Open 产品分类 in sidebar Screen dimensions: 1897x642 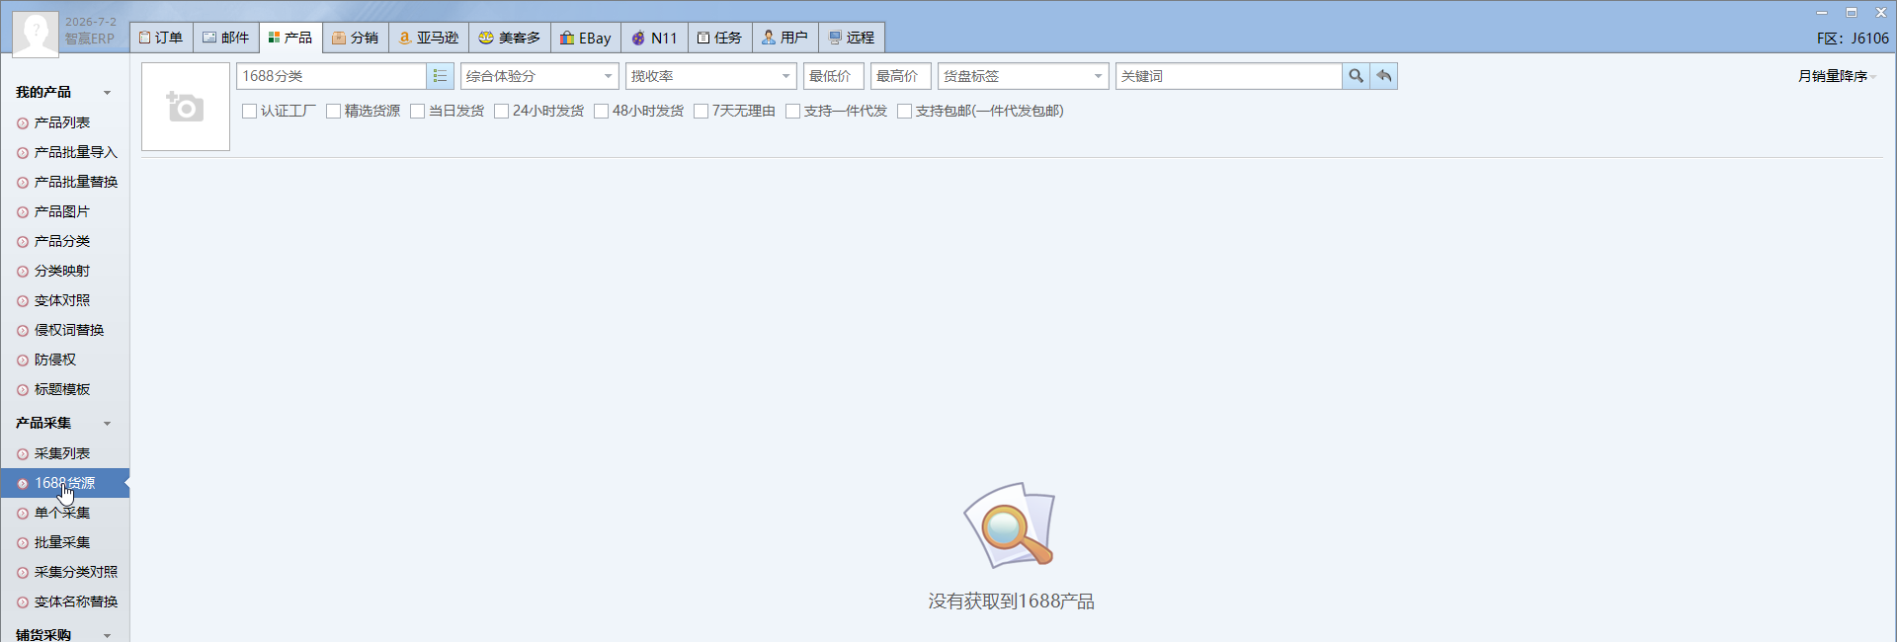(64, 241)
